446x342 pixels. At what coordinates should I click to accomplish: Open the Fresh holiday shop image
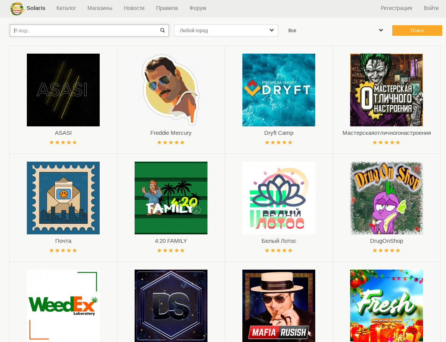coord(387,306)
